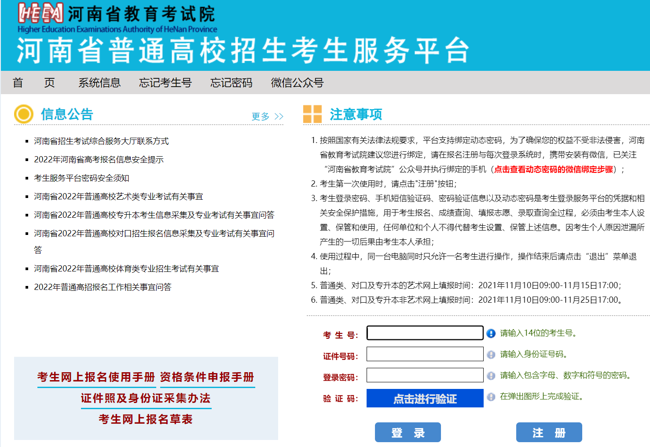Viewport: 650px width, 447px height.
Task: Click the HEEA logo in the header
Action: [x=41, y=13]
